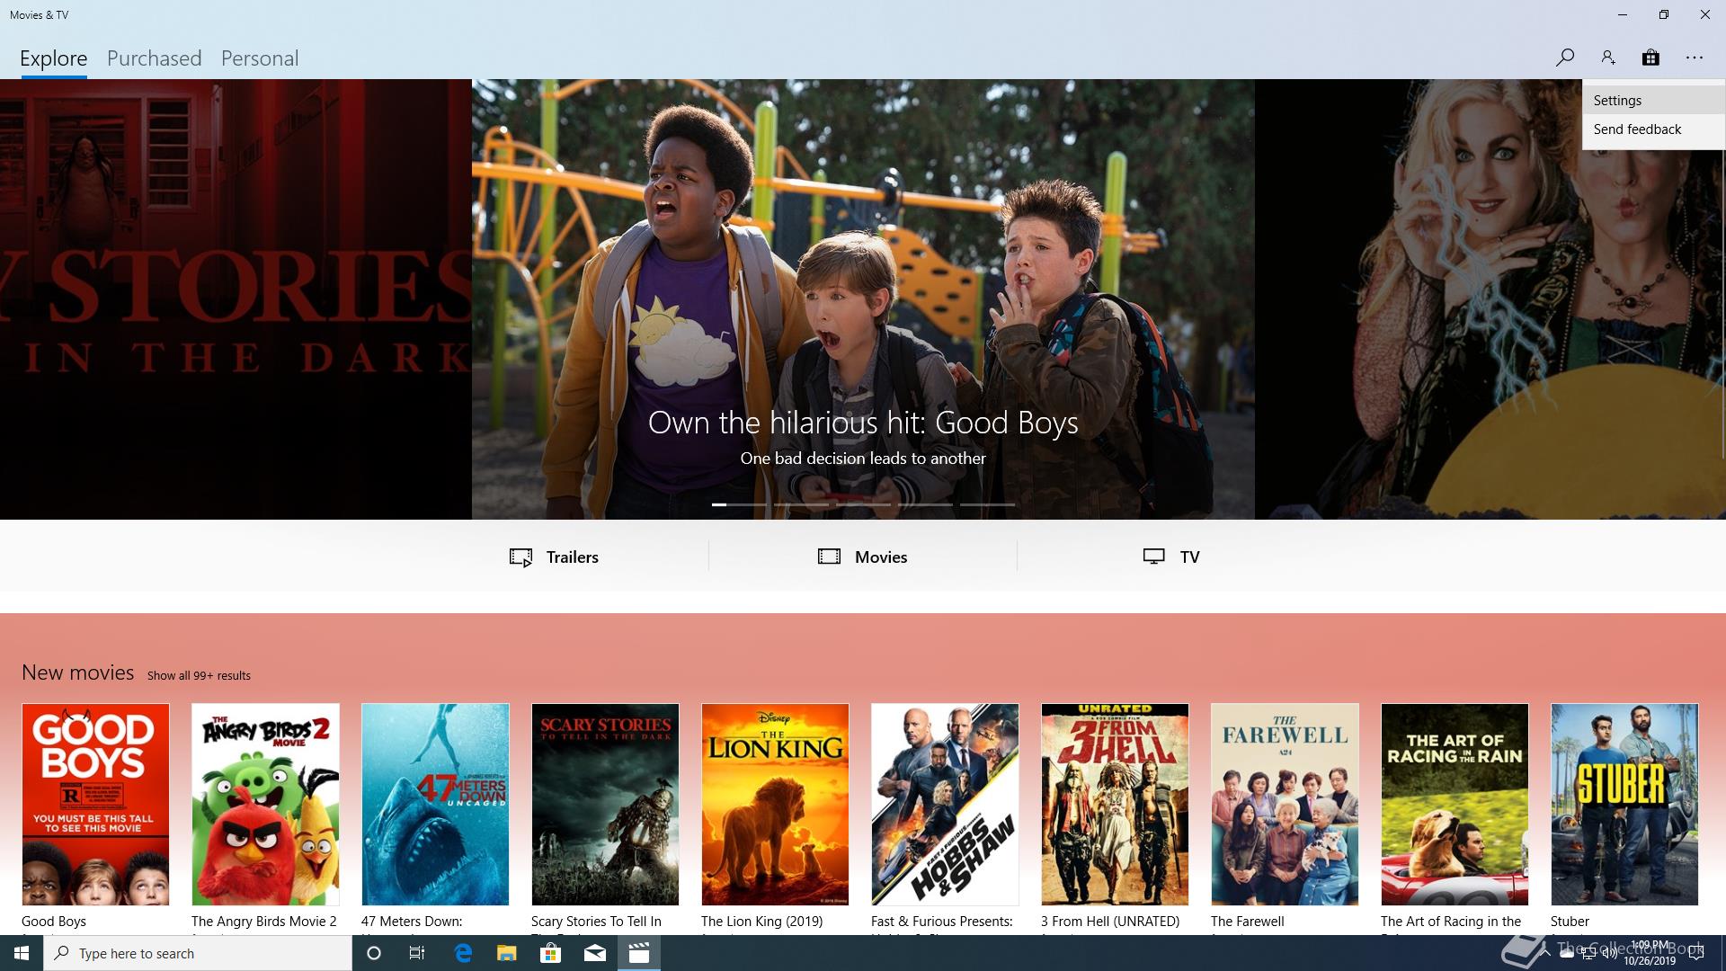1726x971 pixels.
Task: Select the second carousel page indicator
Action: pyautogui.click(x=802, y=504)
